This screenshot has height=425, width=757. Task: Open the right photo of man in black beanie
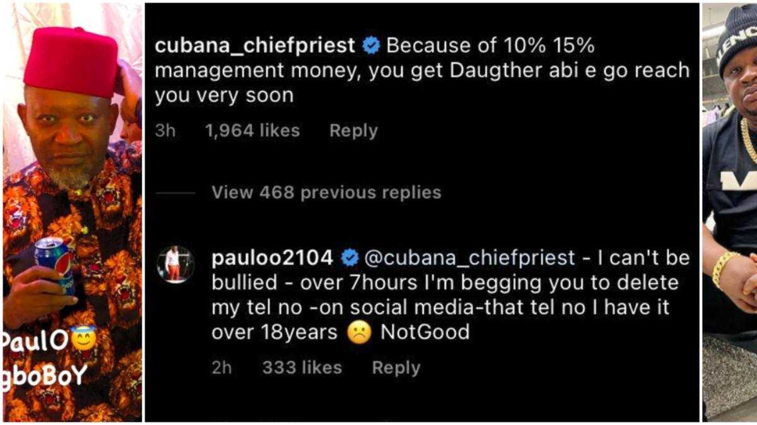tap(730, 189)
